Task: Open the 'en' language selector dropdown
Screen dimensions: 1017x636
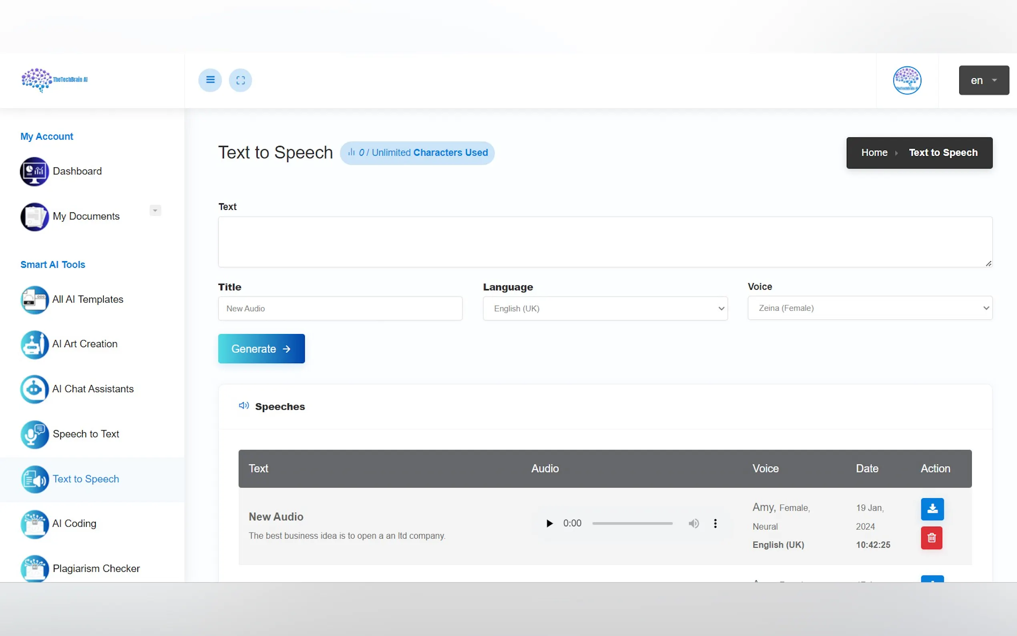Action: click(983, 80)
